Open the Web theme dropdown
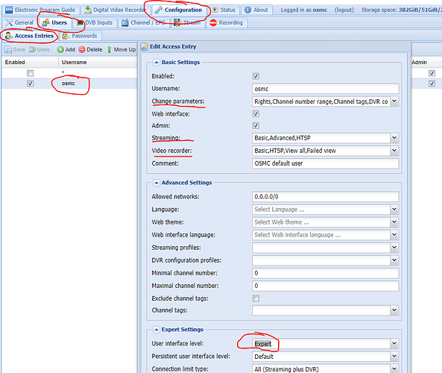442x373 pixels. [394, 222]
